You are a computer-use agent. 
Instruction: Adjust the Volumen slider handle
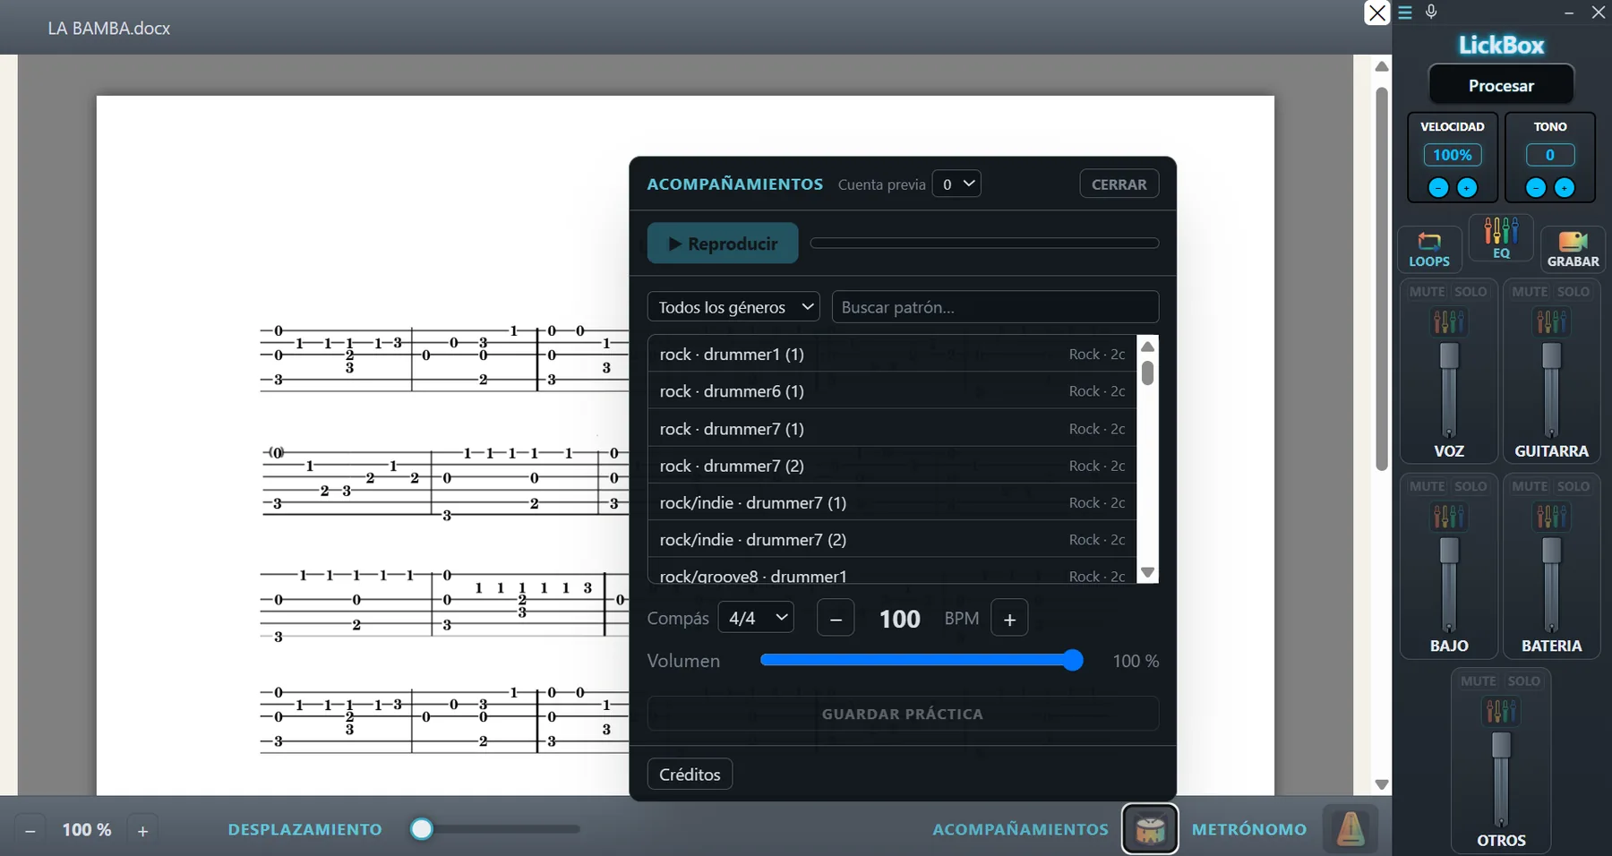(1072, 661)
